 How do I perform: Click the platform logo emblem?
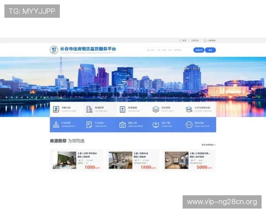[x=54, y=50]
